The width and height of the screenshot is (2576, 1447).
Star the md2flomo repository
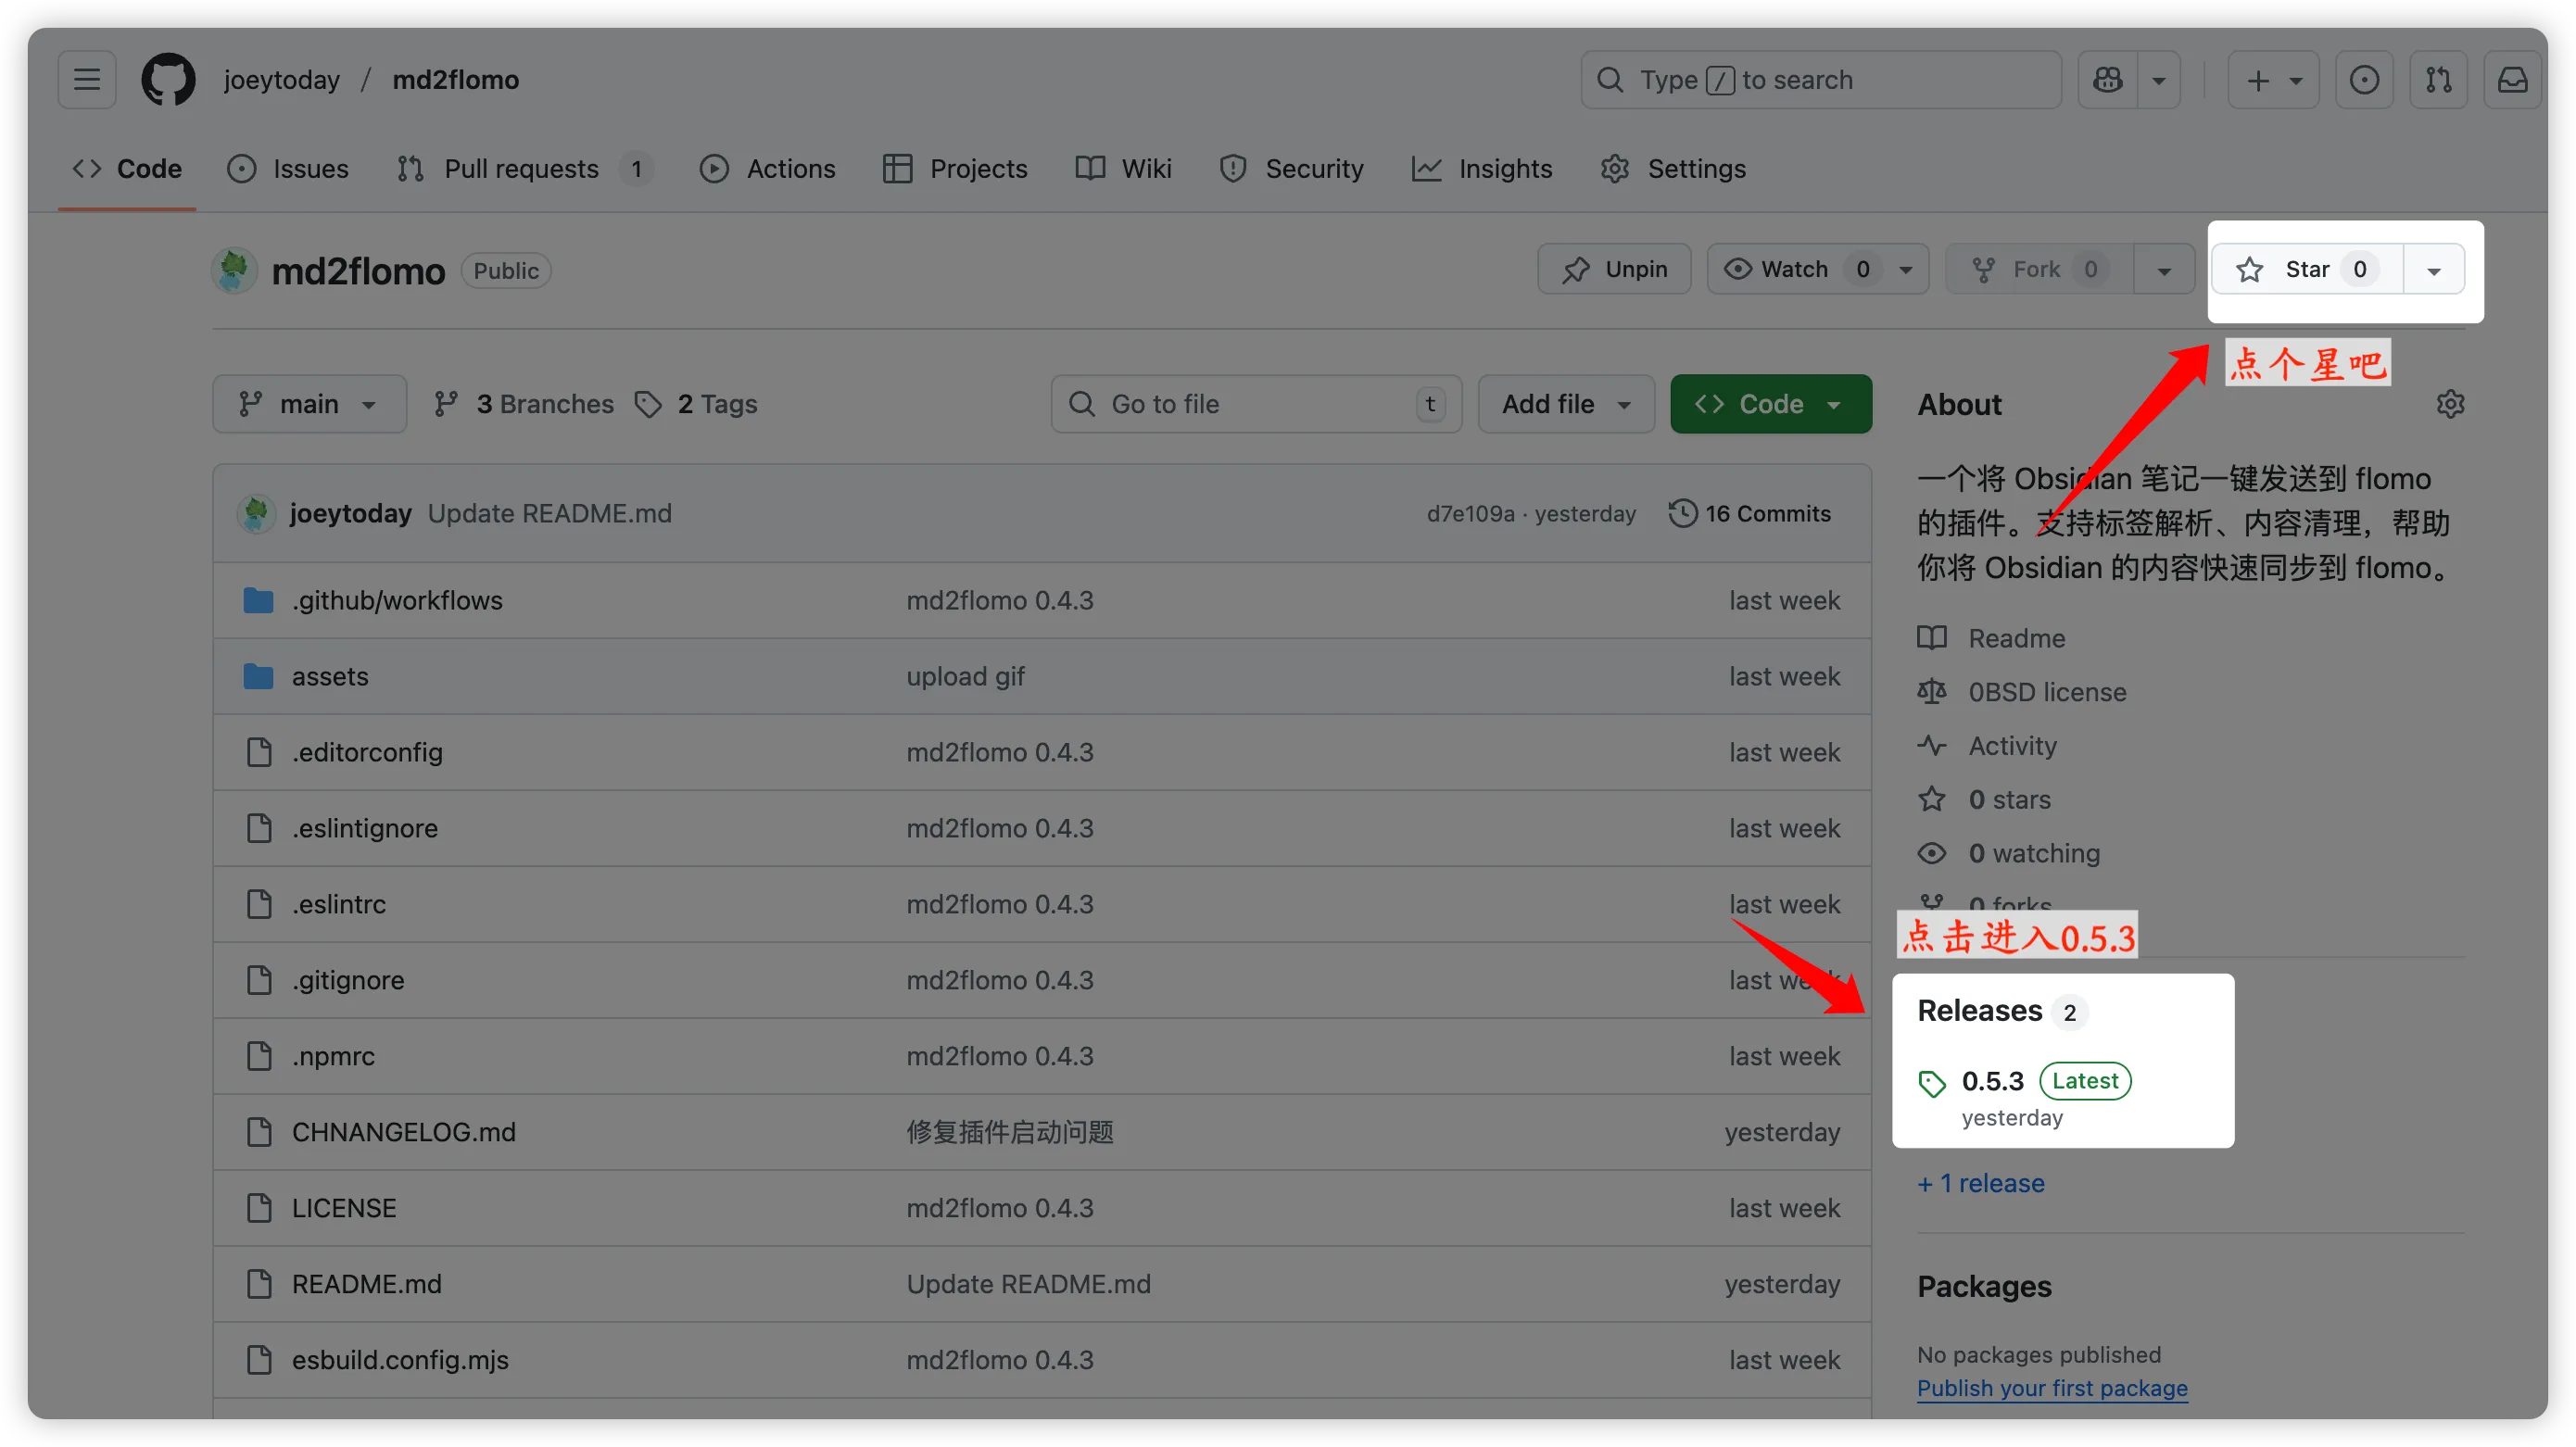2306,269
